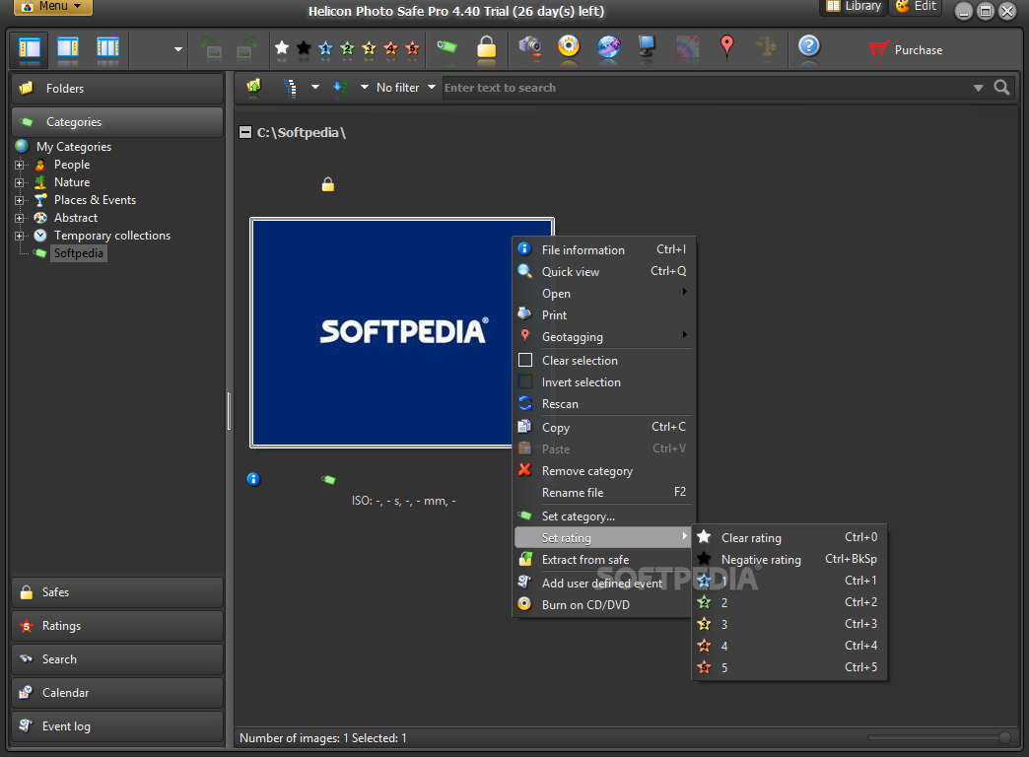
Task: Open the Ratings panel
Action: point(117,626)
